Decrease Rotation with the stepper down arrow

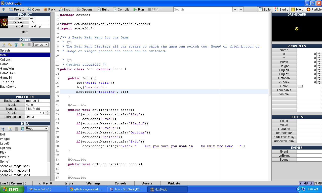[x=319, y=79]
